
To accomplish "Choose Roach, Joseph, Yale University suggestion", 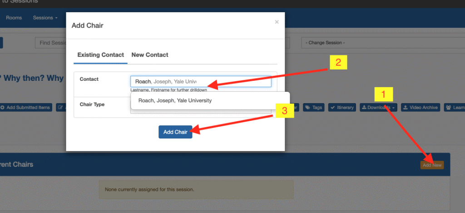I will (175, 100).
